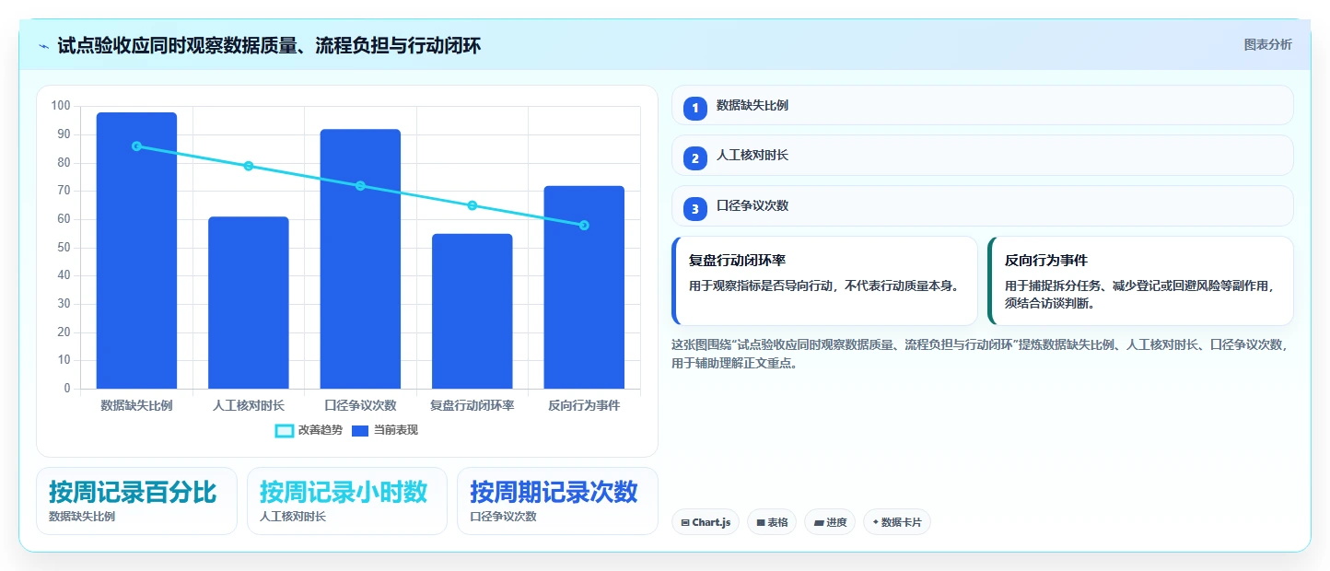
Task: Click the 按周期记录次数 data card
Action: [x=557, y=501]
